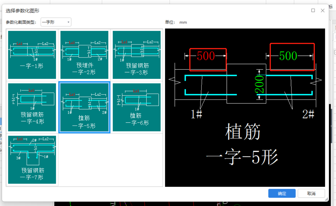Click the 取消 button
336x206 pixels.
tap(311, 193)
